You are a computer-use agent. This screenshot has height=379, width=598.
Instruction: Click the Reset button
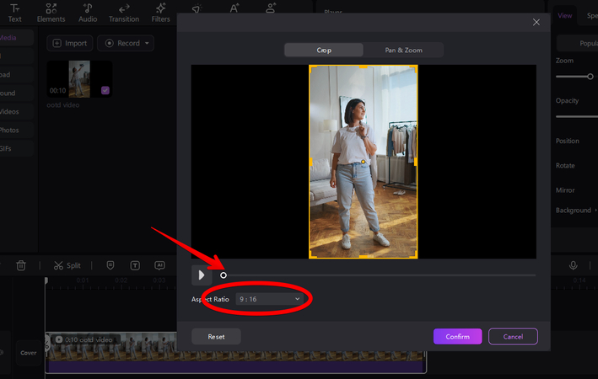(216, 336)
